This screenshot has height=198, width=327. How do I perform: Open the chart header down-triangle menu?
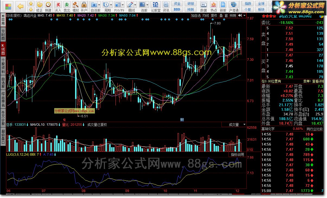pos(245,15)
